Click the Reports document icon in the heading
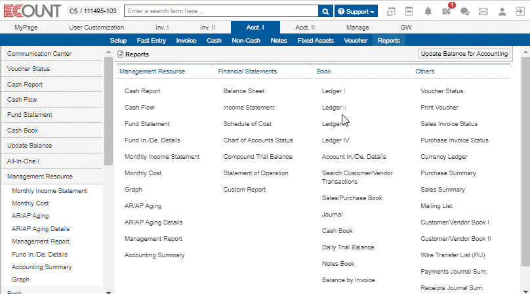The height and width of the screenshot is (294, 530). tap(120, 54)
